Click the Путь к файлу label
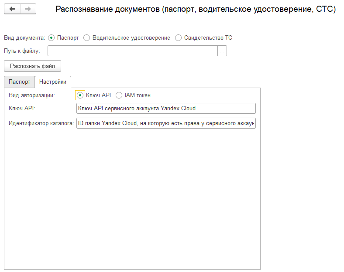 click(x=22, y=51)
